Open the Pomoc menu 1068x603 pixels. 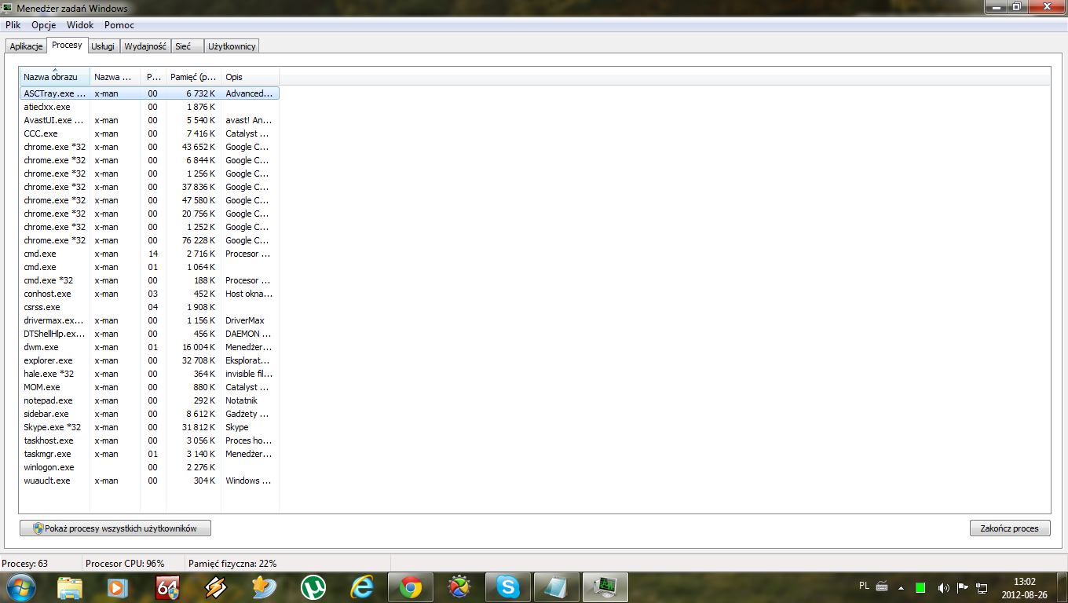pyautogui.click(x=119, y=25)
